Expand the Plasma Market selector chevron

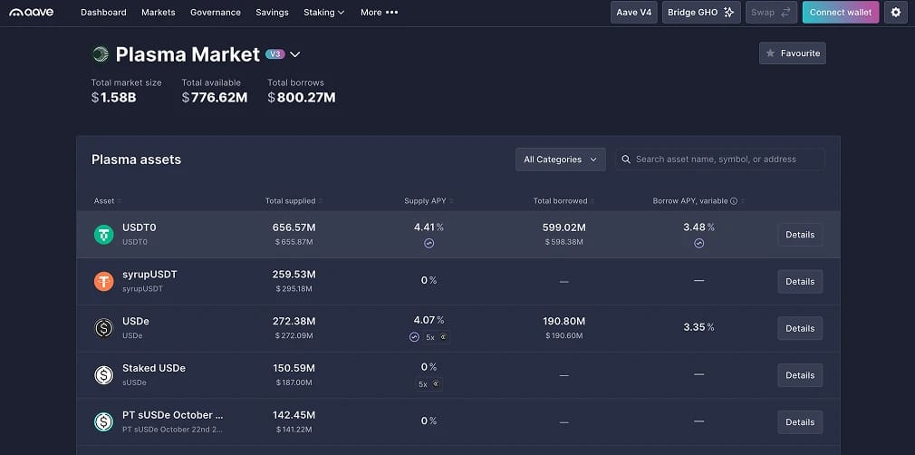(x=295, y=54)
